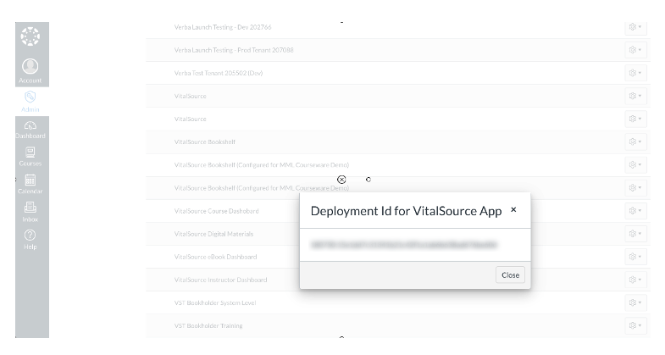Open the Calendar from the sidebar
The image size is (665, 355).
[30, 185]
